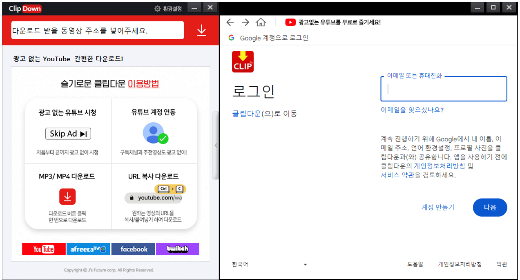Open the 도움말 footer link
The width and height of the screenshot is (520, 280).
point(415,264)
